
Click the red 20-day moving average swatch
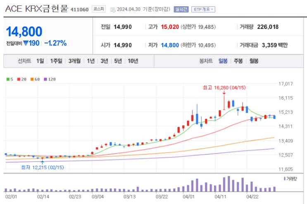click(19, 79)
